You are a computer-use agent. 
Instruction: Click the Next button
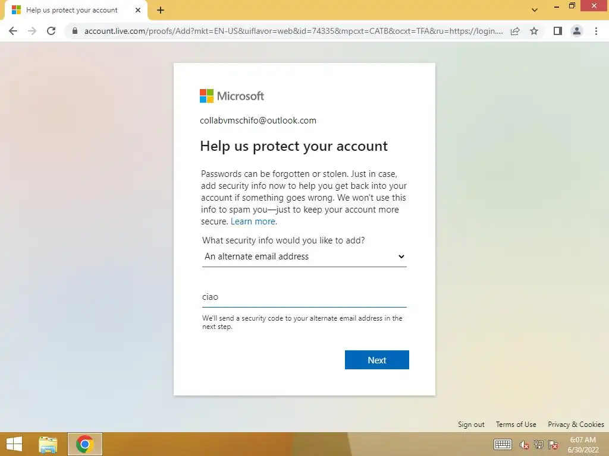376,360
